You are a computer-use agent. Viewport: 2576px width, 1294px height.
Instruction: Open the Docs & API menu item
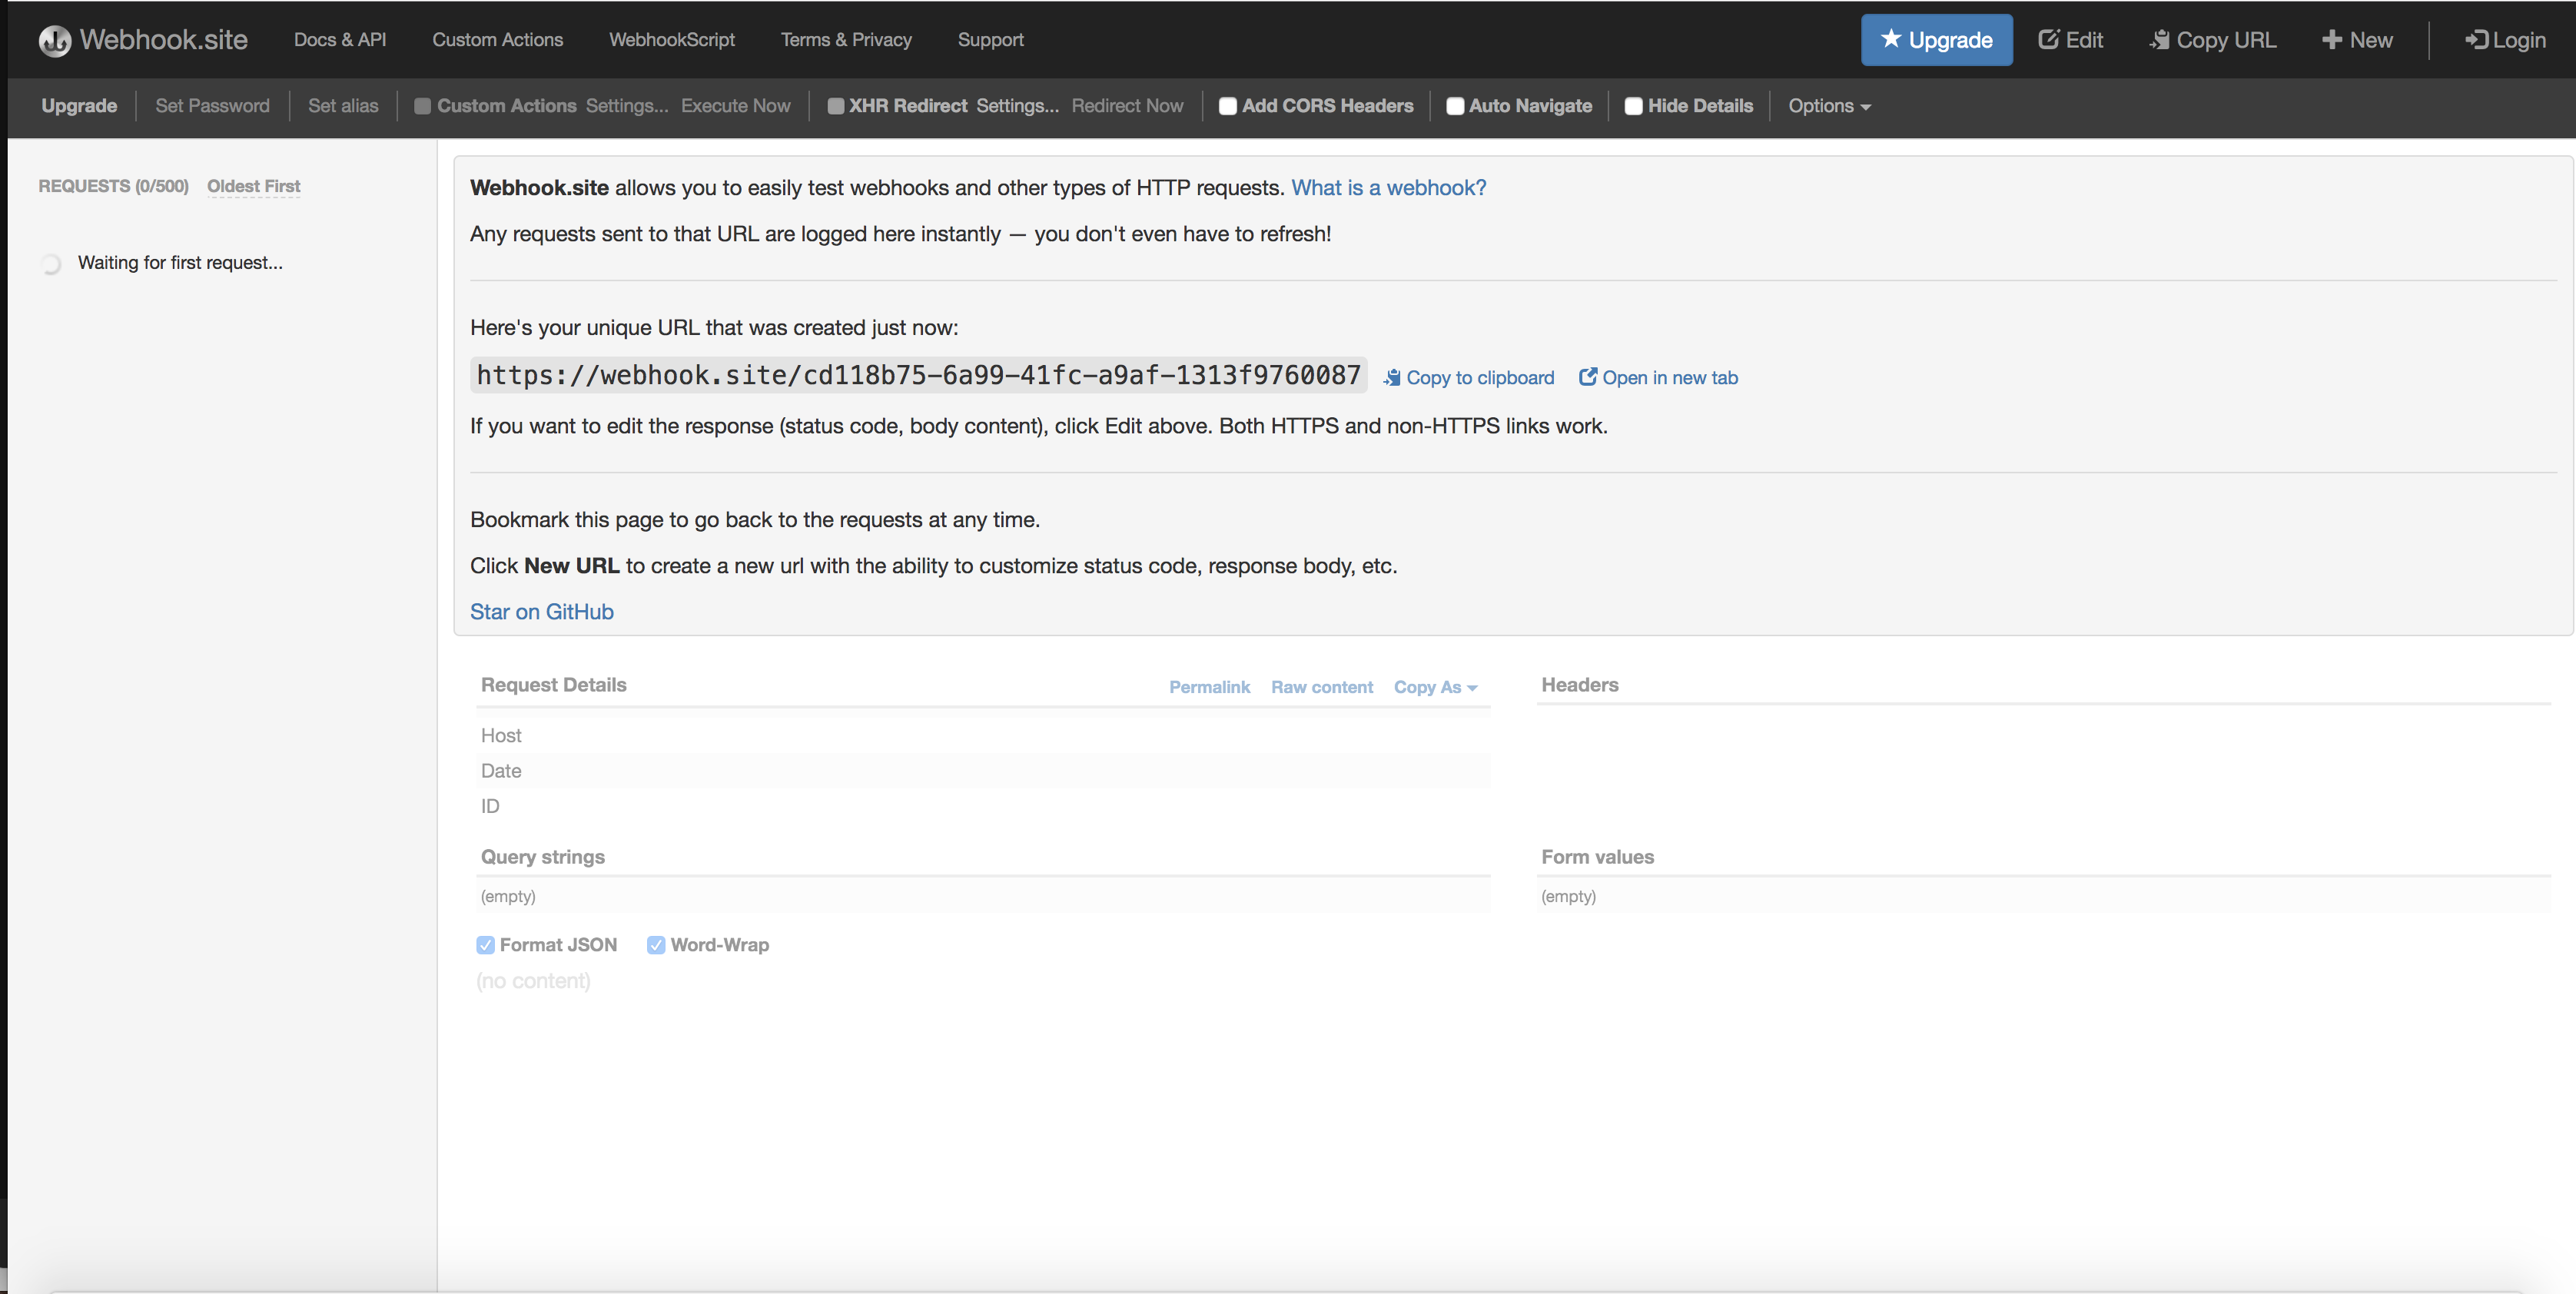[340, 40]
